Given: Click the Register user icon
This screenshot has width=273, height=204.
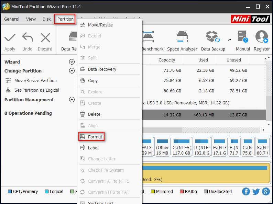Looking at the screenshot, I should (x=262, y=36).
